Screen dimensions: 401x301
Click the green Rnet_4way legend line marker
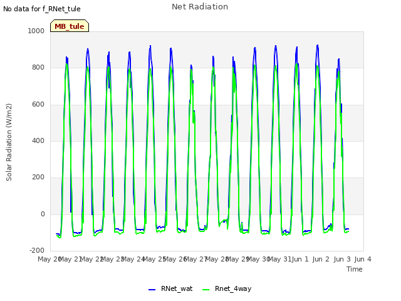206,290
